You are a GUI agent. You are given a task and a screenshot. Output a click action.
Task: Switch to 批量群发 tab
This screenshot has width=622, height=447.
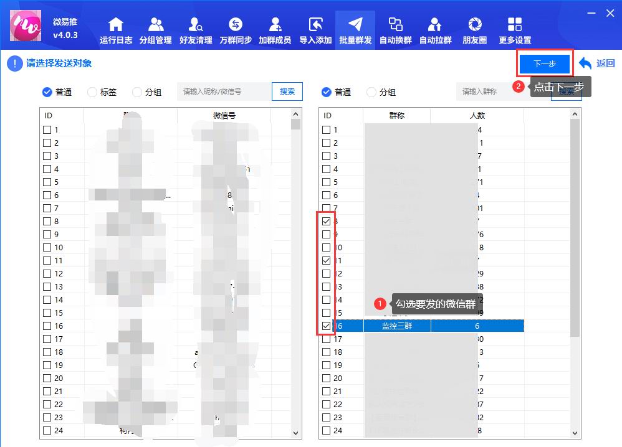pyautogui.click(x=355, y=30)
